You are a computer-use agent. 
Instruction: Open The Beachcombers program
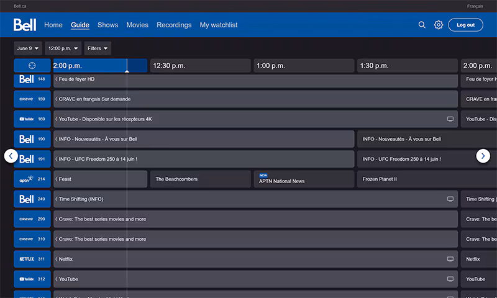tap(200, 179)
